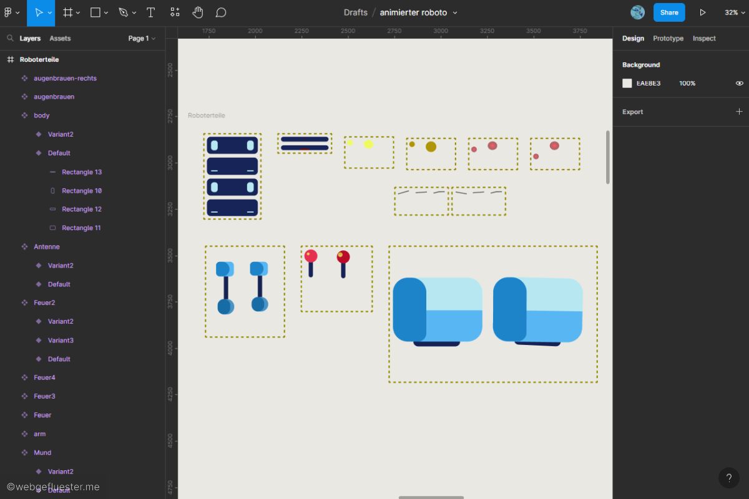
Task: Select the Hand tool
Action: coord(197,12)
